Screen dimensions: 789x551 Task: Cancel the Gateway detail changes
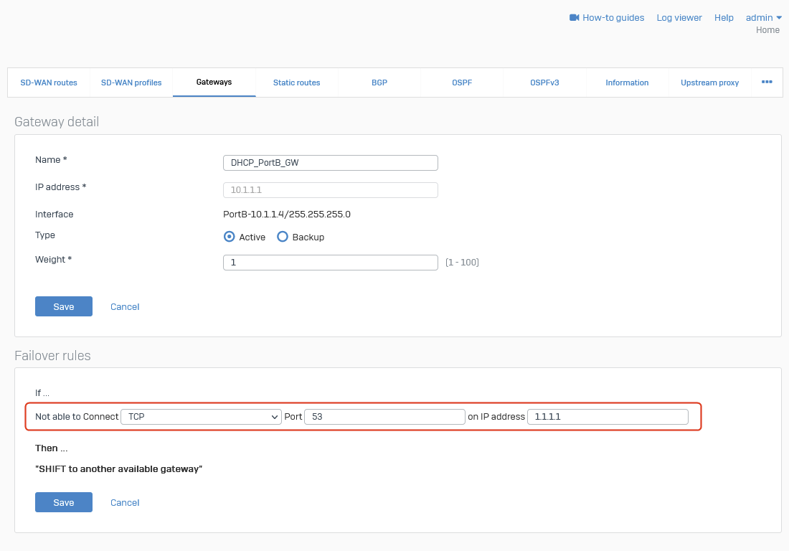[x=125, y=306]
